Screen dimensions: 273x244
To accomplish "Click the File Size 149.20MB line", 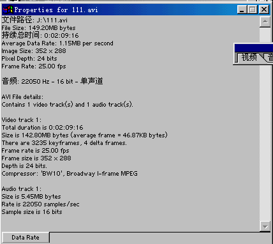I will click(38, 28).
